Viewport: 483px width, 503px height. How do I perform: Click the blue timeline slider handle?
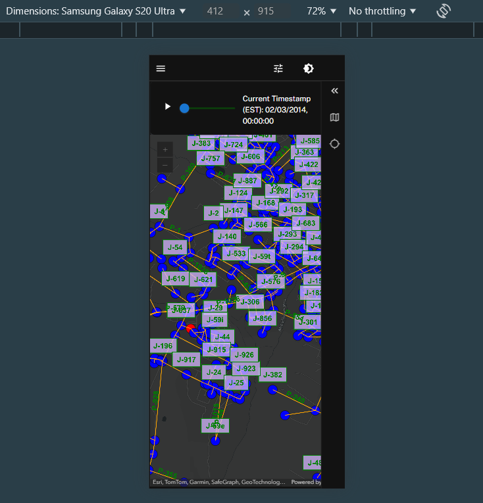point(184,108)
